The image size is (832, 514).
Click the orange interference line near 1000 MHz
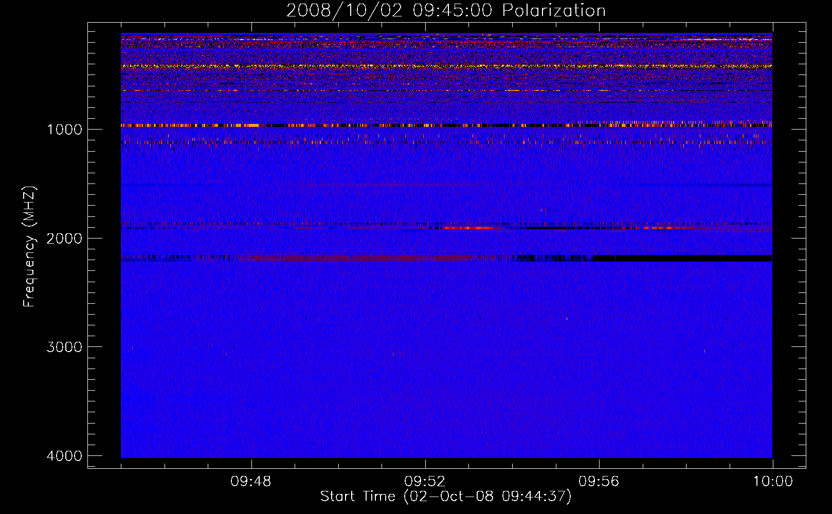(446, 125)
